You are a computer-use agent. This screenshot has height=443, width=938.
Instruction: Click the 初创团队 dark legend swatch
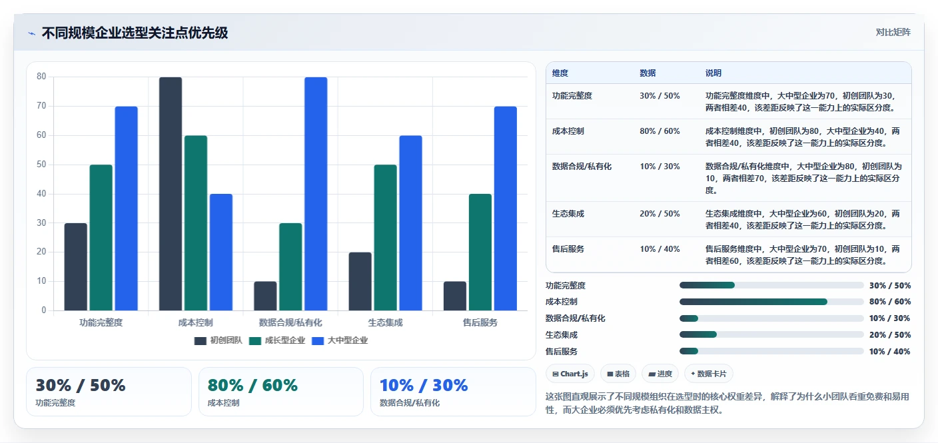pos(200,340)
